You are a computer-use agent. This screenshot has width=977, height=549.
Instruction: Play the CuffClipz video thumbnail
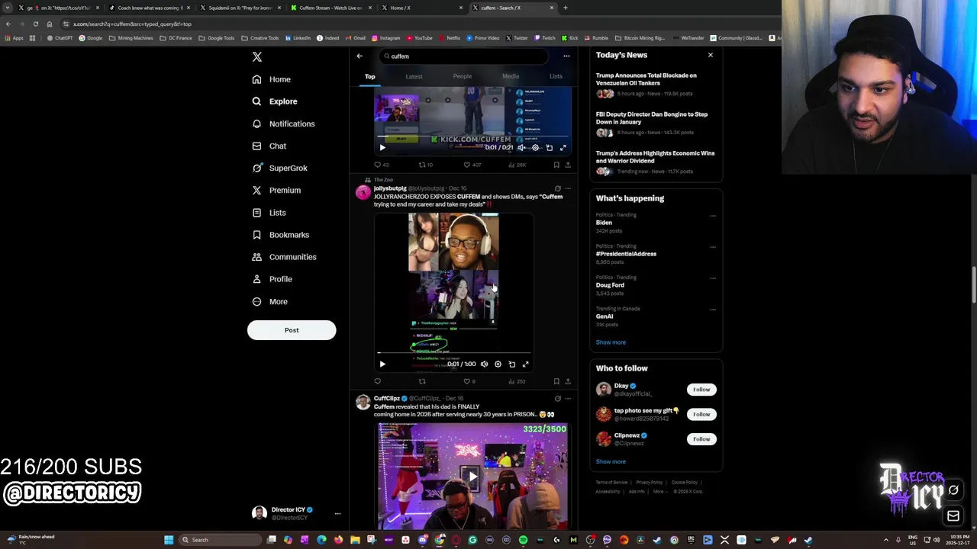[472, 477]
